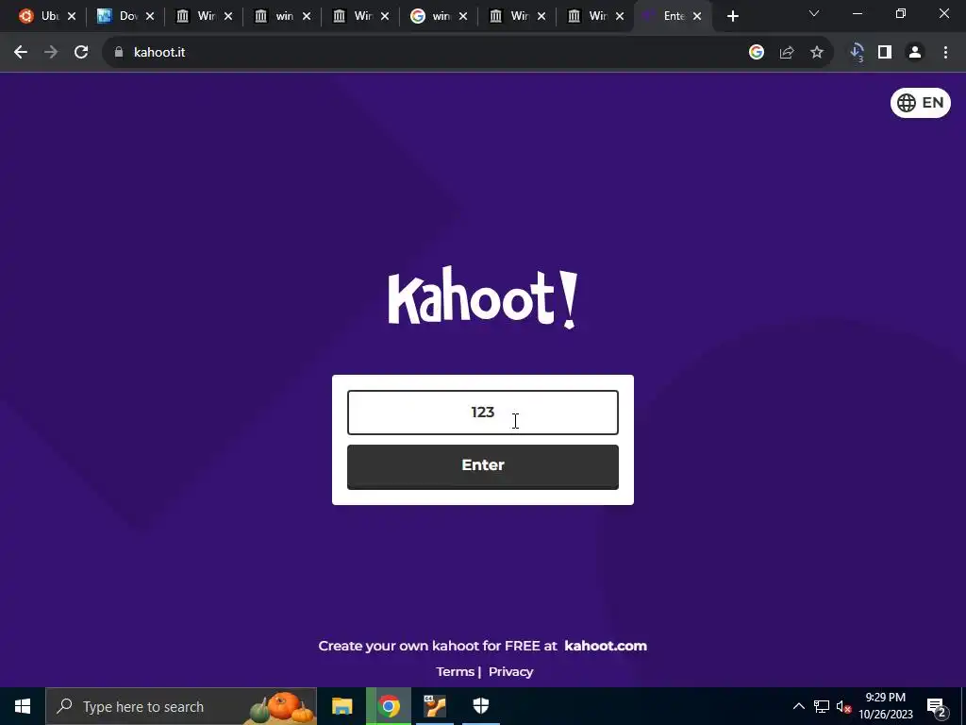Viewport: 966px width, 725px height.
Task: Open the downloads extension icon
Action: tap(857, 53)
